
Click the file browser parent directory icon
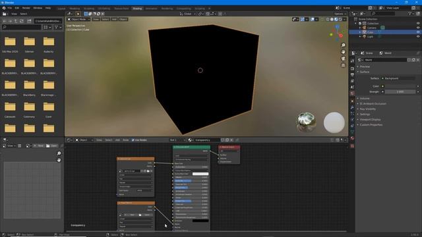[16, 21]
